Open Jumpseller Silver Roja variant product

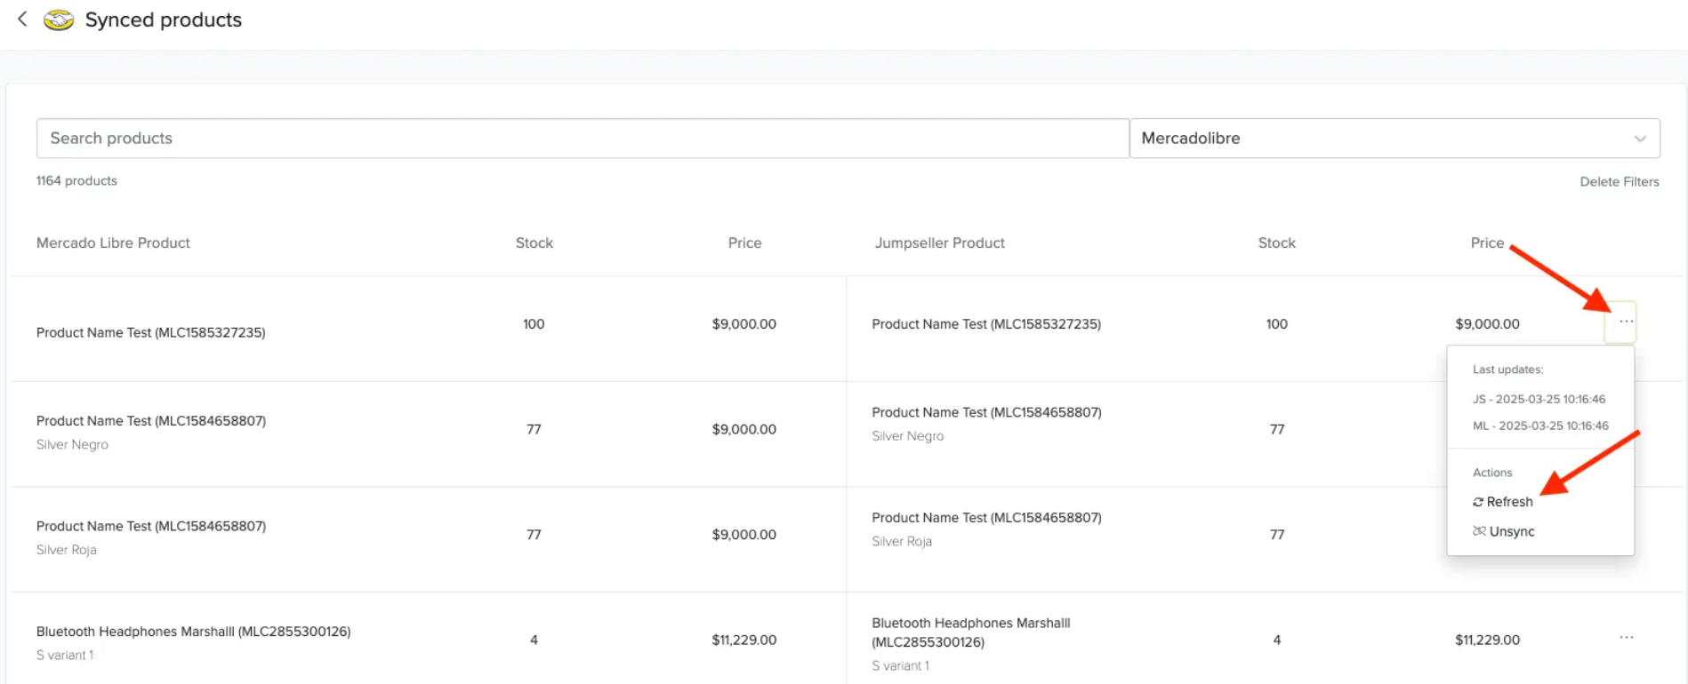tap(986, 518)
